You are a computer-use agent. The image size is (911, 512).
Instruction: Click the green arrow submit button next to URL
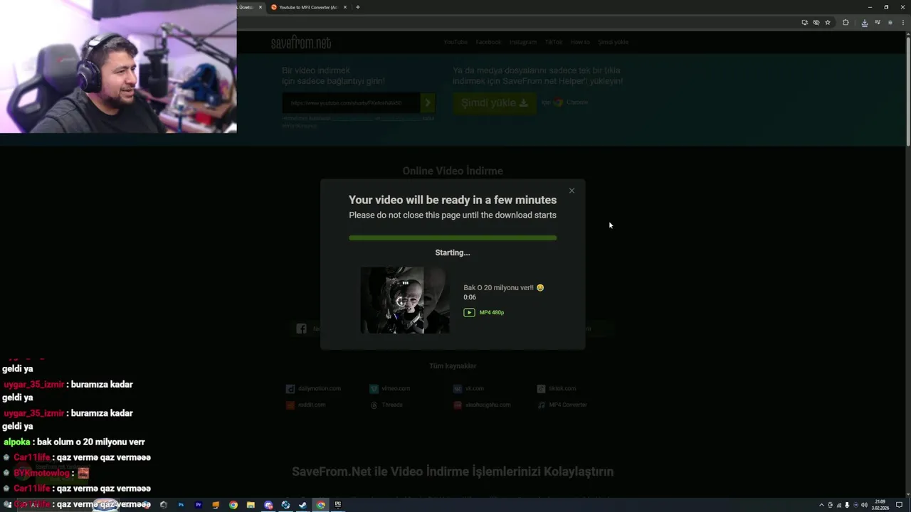point(428,103)
